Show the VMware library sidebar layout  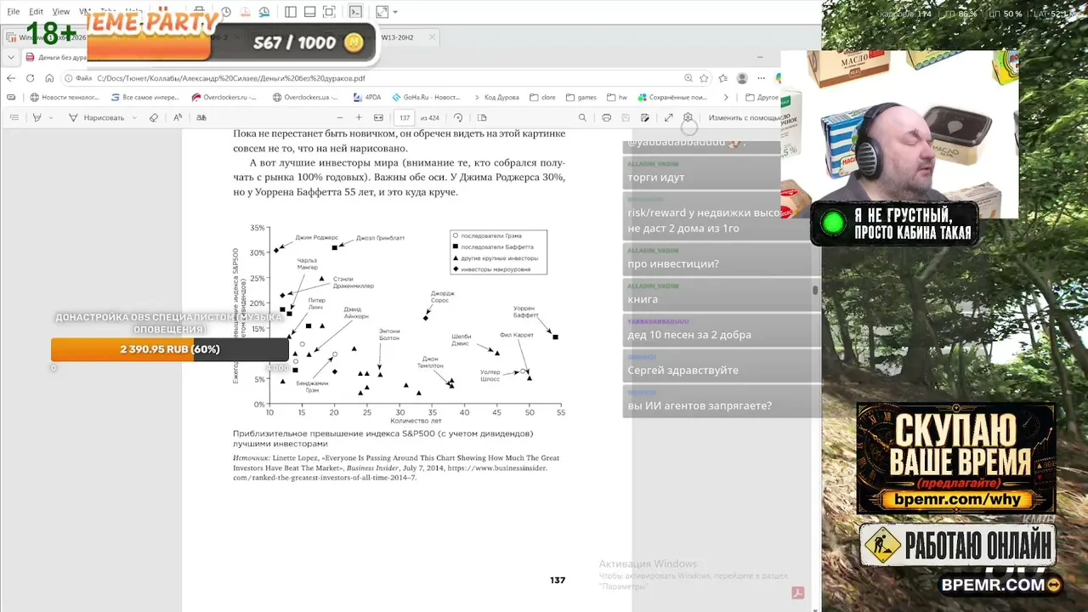(291, 12)
